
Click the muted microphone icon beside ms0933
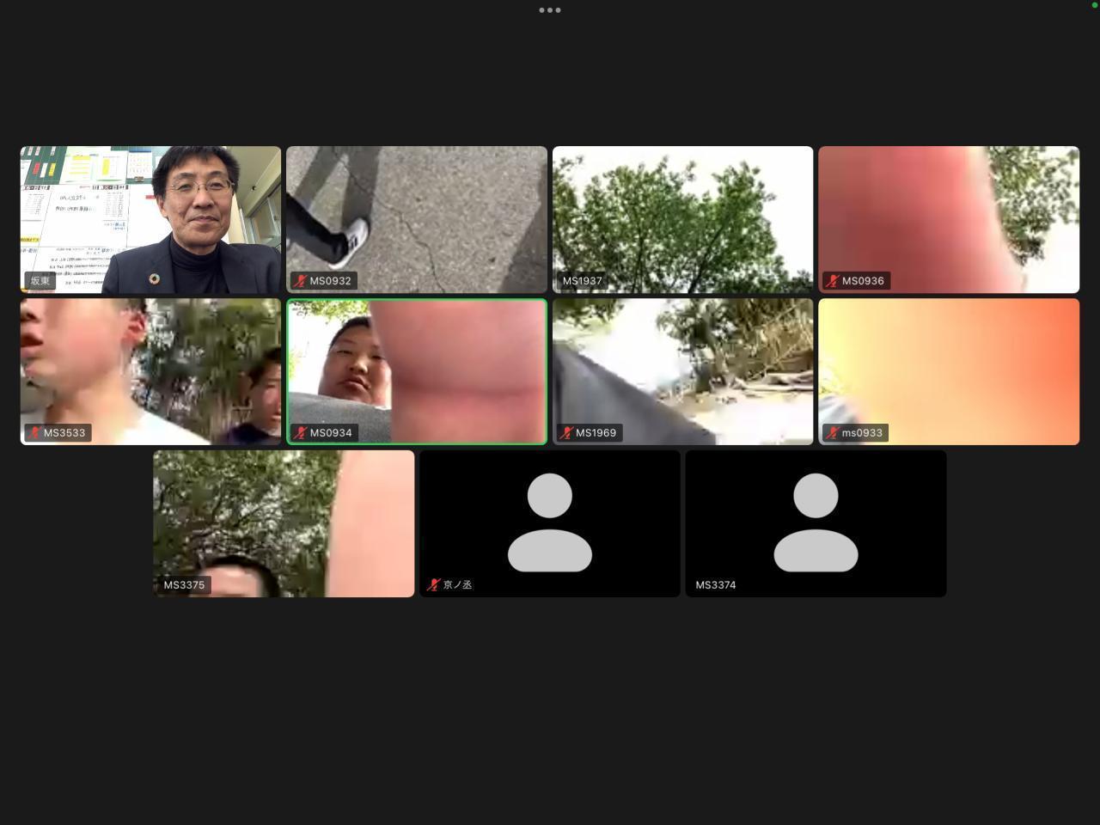coord(832,433)
